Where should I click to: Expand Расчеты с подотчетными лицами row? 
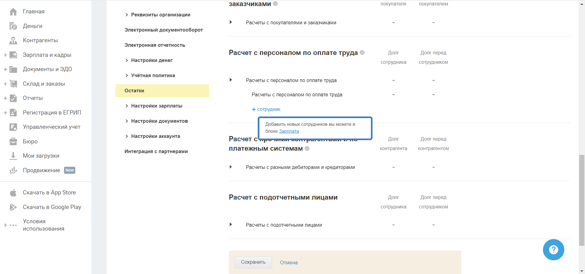pyautogui.click(x=231, y=224)
